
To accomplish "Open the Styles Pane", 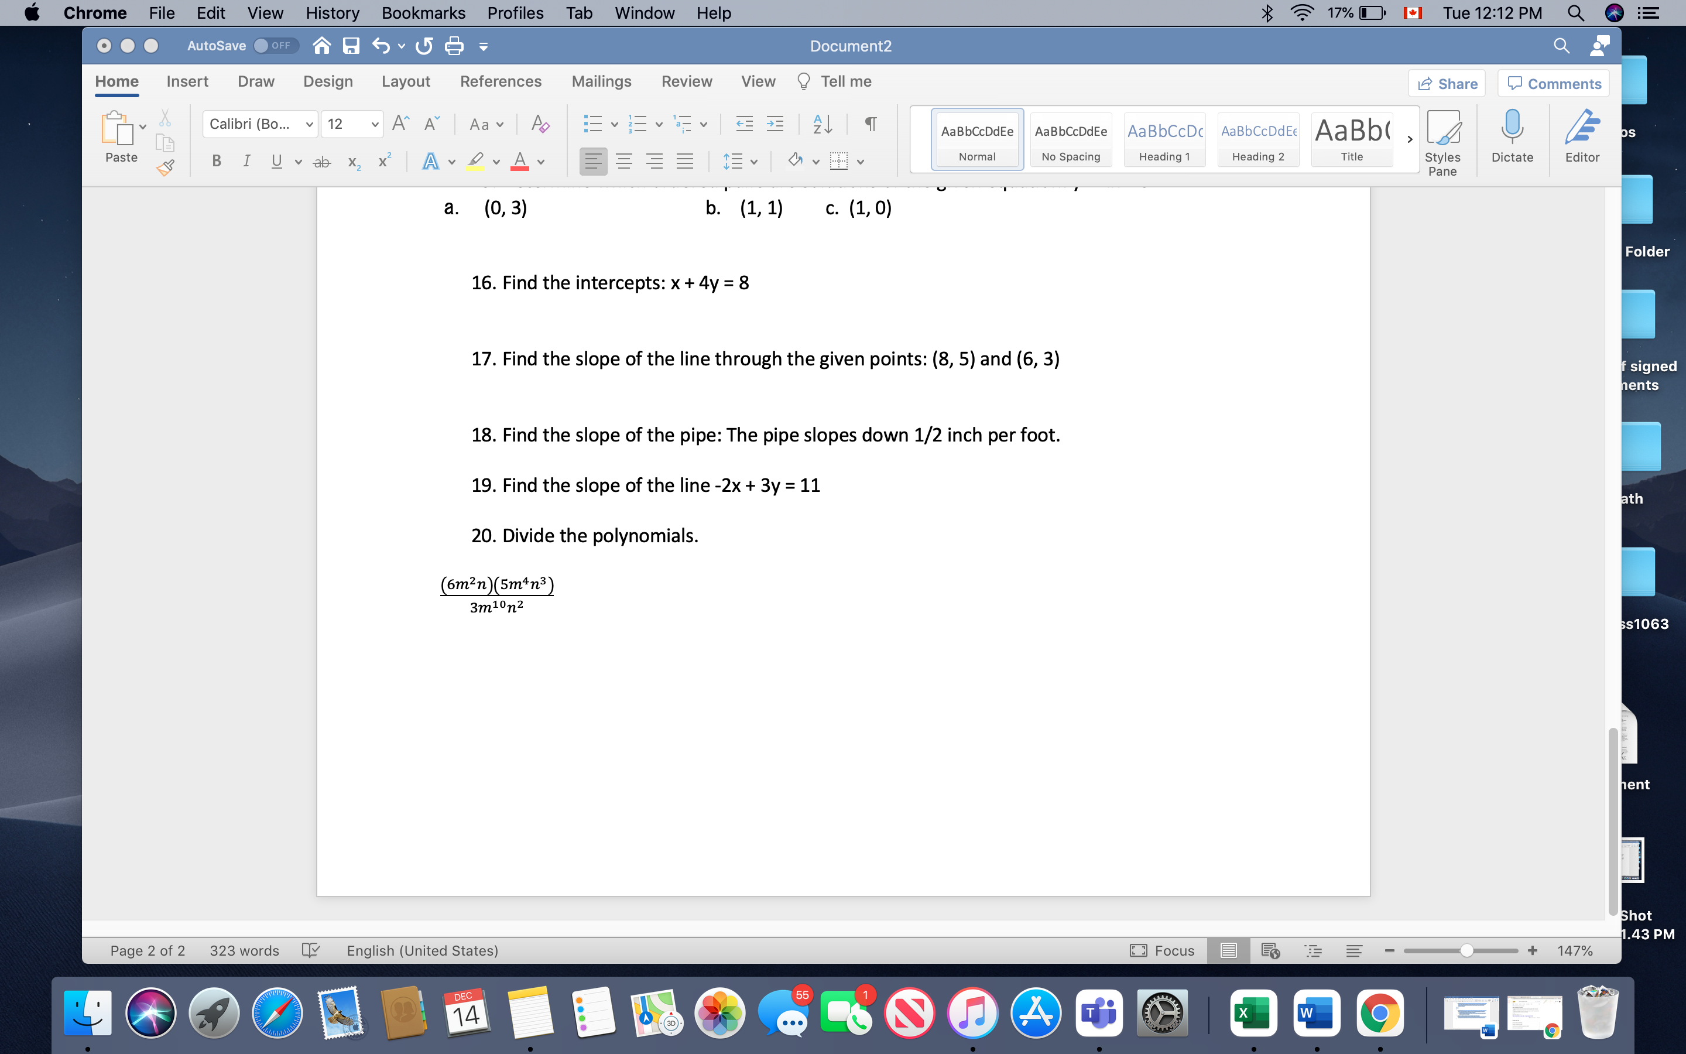I will 1442,142.
